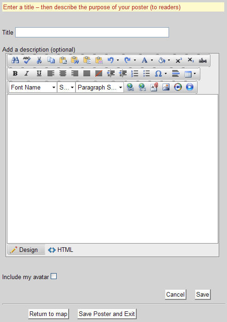
Task: Apply Bold formatting
Action: tap(15, 73)
